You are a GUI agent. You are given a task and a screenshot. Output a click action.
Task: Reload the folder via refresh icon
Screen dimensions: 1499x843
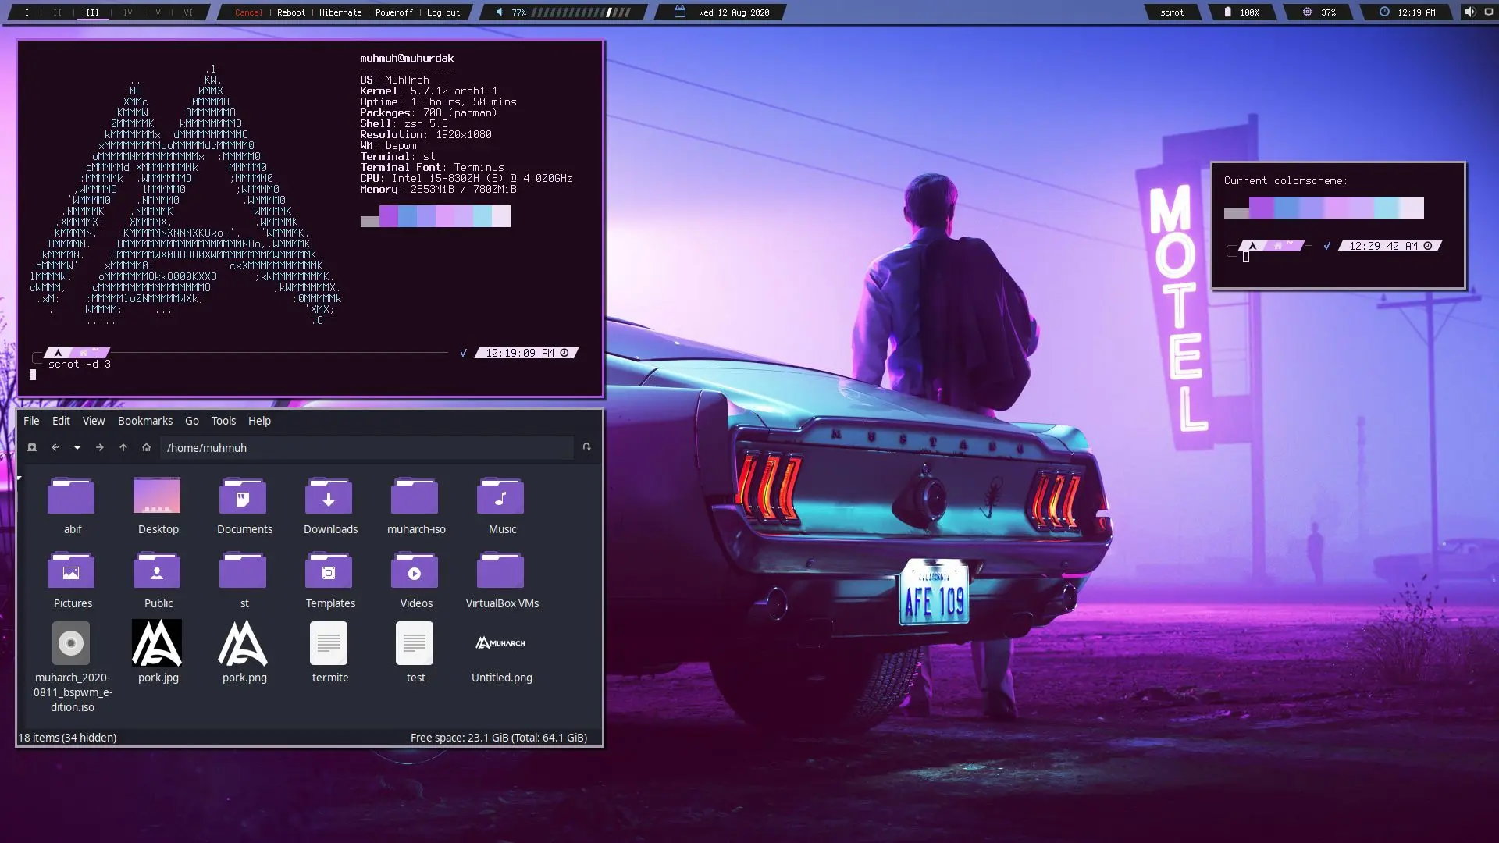586,447
